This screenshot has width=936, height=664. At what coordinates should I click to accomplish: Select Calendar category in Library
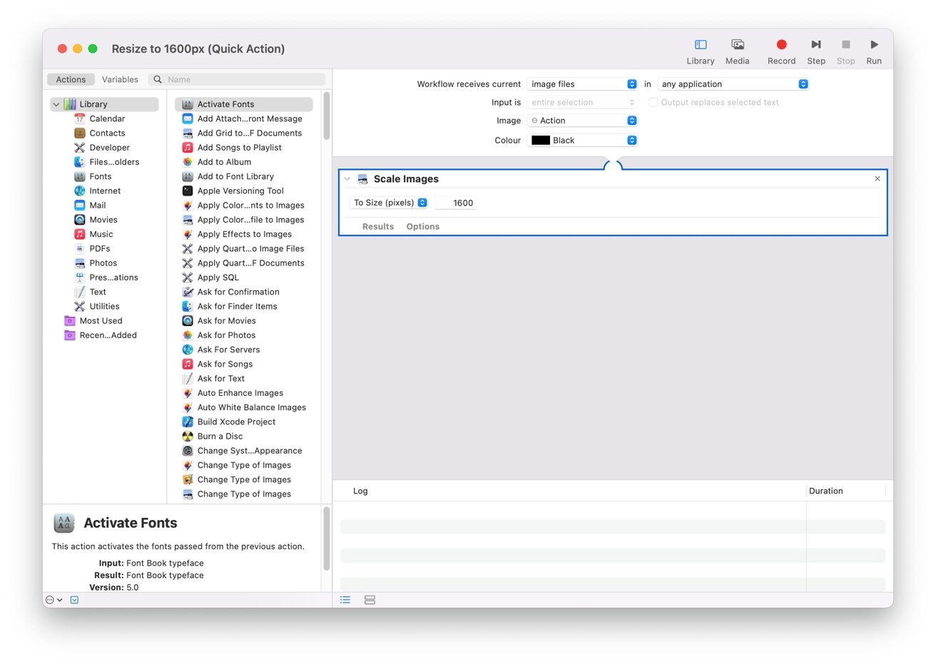click(x=107, y=118)
